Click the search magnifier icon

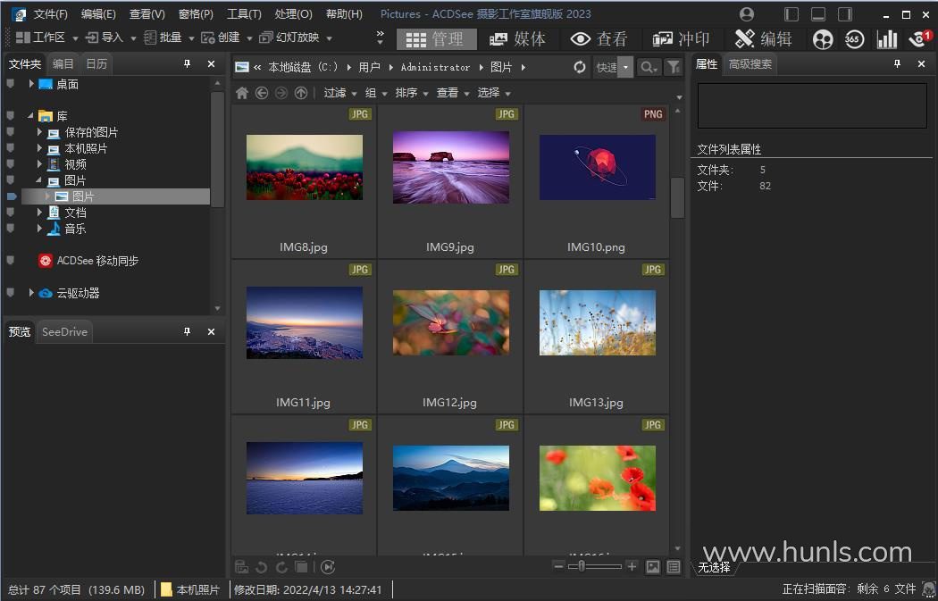click(x=648, y=67)
